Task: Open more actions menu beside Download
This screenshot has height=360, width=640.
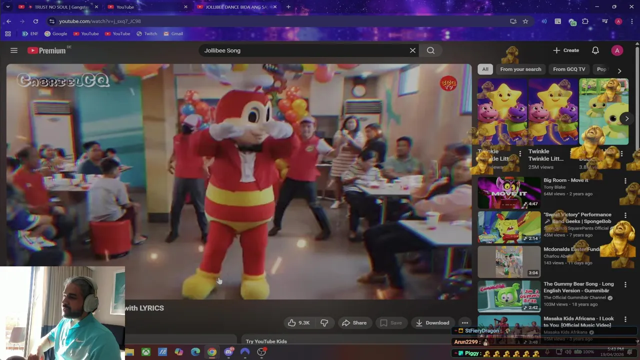Action: click(464, 323)
